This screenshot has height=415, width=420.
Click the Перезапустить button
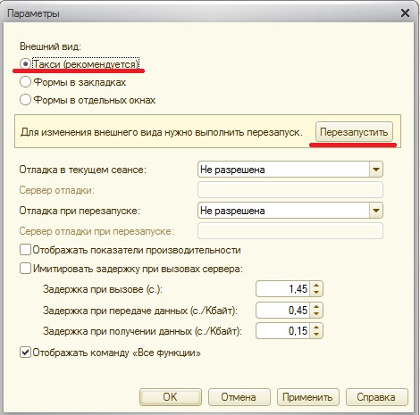pos(354,132)
